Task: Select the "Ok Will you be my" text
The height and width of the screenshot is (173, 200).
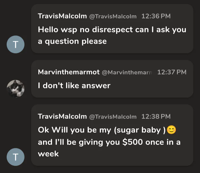Action: click(x=74, y=130)
